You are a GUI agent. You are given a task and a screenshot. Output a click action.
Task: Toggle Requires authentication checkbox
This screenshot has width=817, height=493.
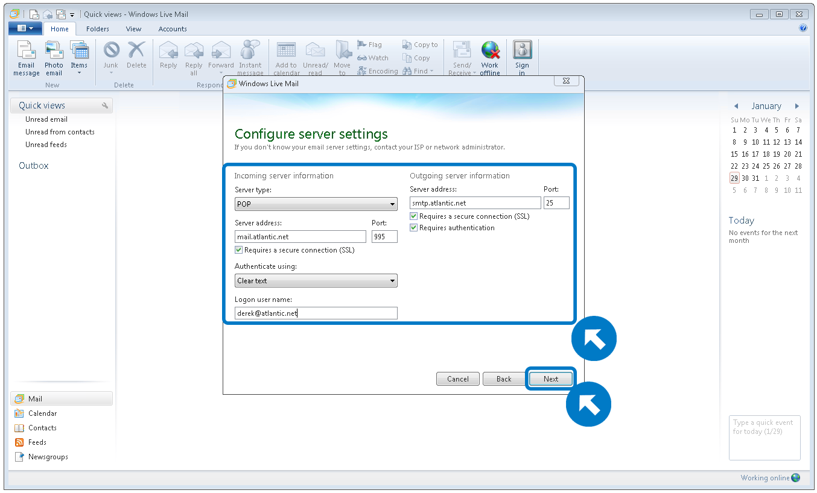tap(414, 228)
